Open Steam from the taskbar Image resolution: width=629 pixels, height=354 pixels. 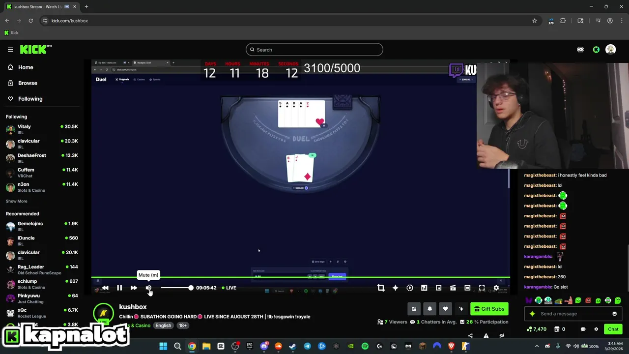292,346
